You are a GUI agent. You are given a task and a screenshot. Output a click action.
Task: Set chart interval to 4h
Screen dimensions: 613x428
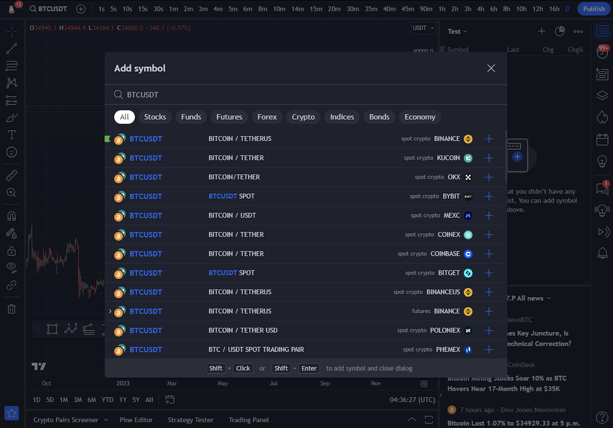481,9
